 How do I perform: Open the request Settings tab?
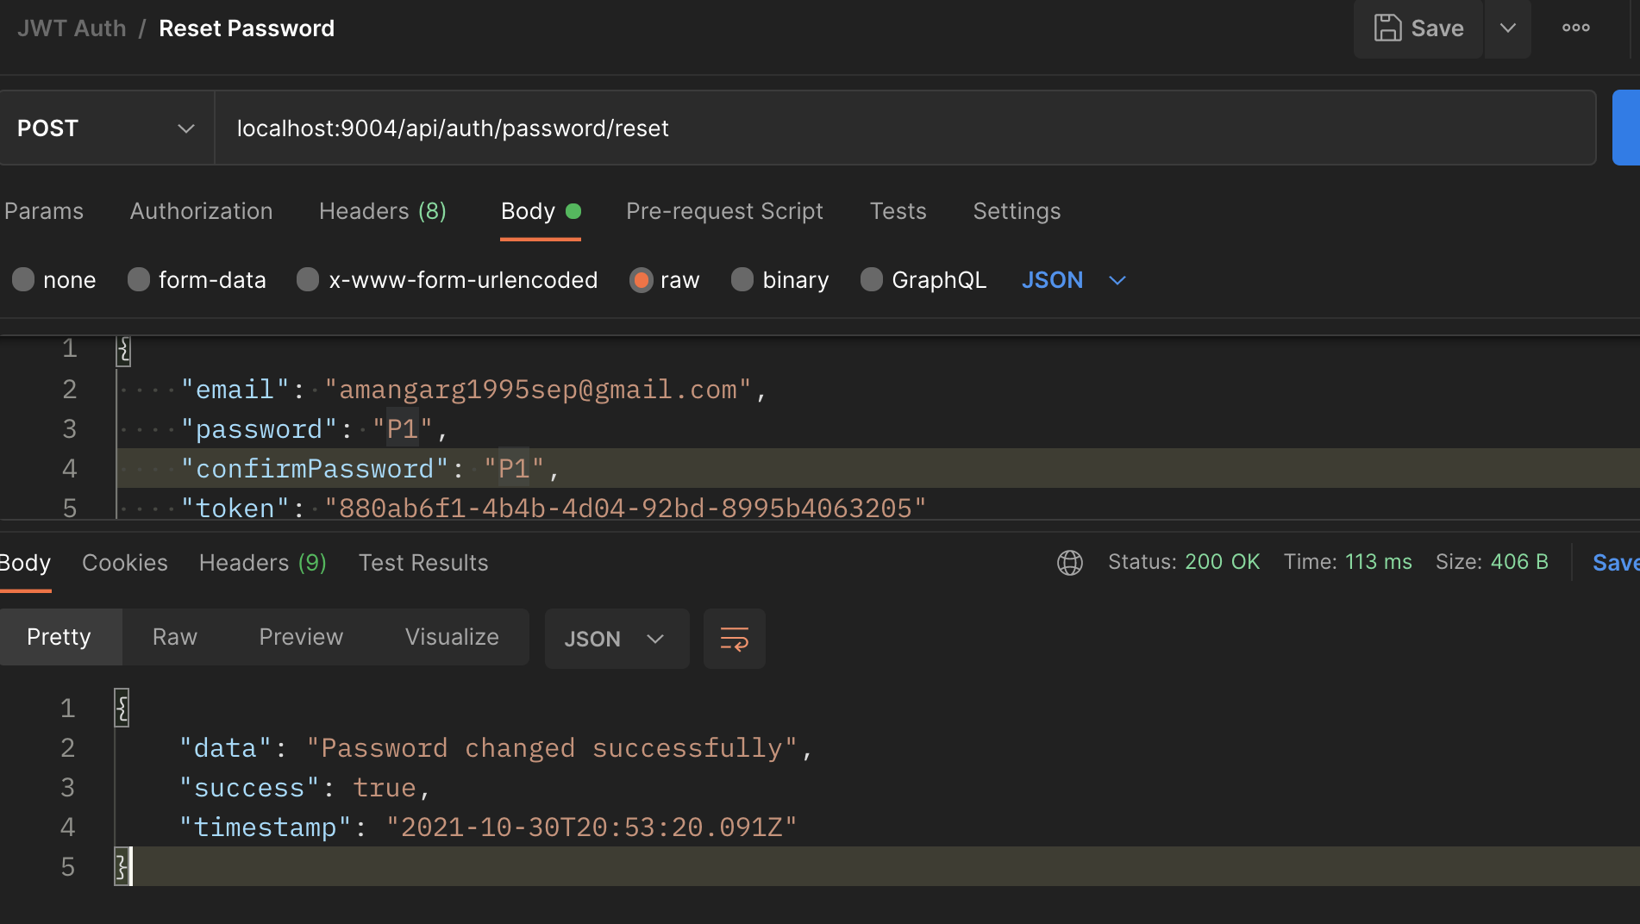tap(1017, 211)
